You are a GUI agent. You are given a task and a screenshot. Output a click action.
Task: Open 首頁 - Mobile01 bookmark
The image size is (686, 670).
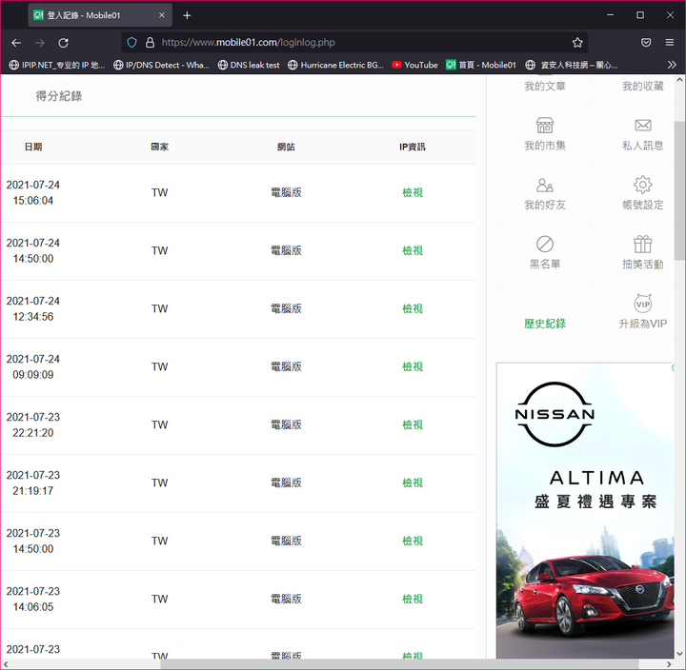point(481,65)
